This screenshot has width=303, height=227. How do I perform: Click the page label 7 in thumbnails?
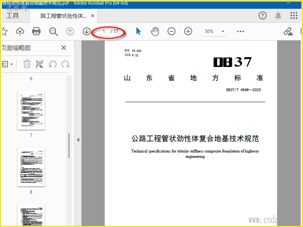point(31,135)
